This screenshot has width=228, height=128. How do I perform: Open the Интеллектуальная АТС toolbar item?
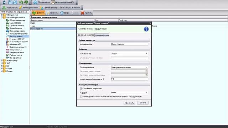(x=63, y=2)
